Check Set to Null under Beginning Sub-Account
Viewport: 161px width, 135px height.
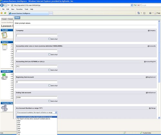[x=49, y=85]
